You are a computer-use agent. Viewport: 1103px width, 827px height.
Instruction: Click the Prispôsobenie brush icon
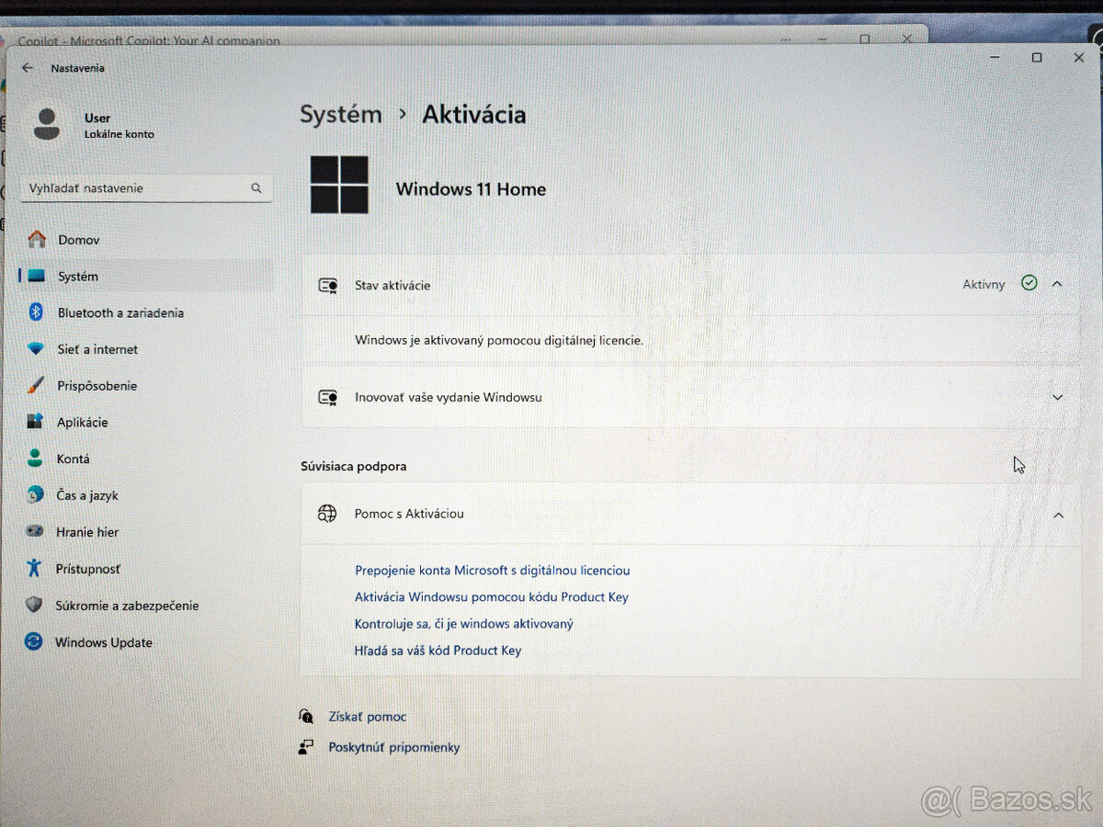(35, 386)
